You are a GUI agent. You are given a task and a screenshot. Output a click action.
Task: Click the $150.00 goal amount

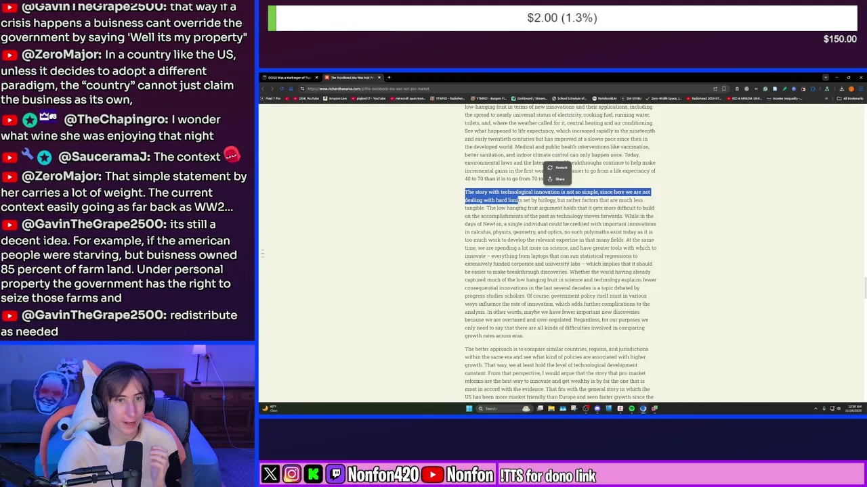[840, 39]
